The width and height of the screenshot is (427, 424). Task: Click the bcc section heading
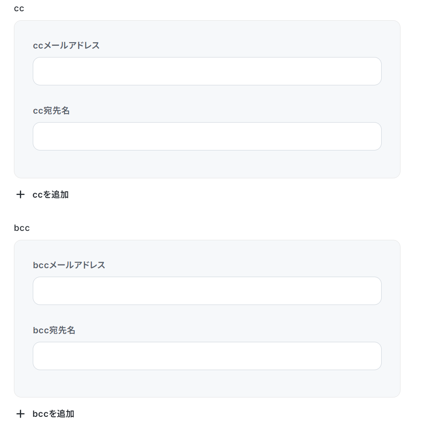[x=22, y=228]
